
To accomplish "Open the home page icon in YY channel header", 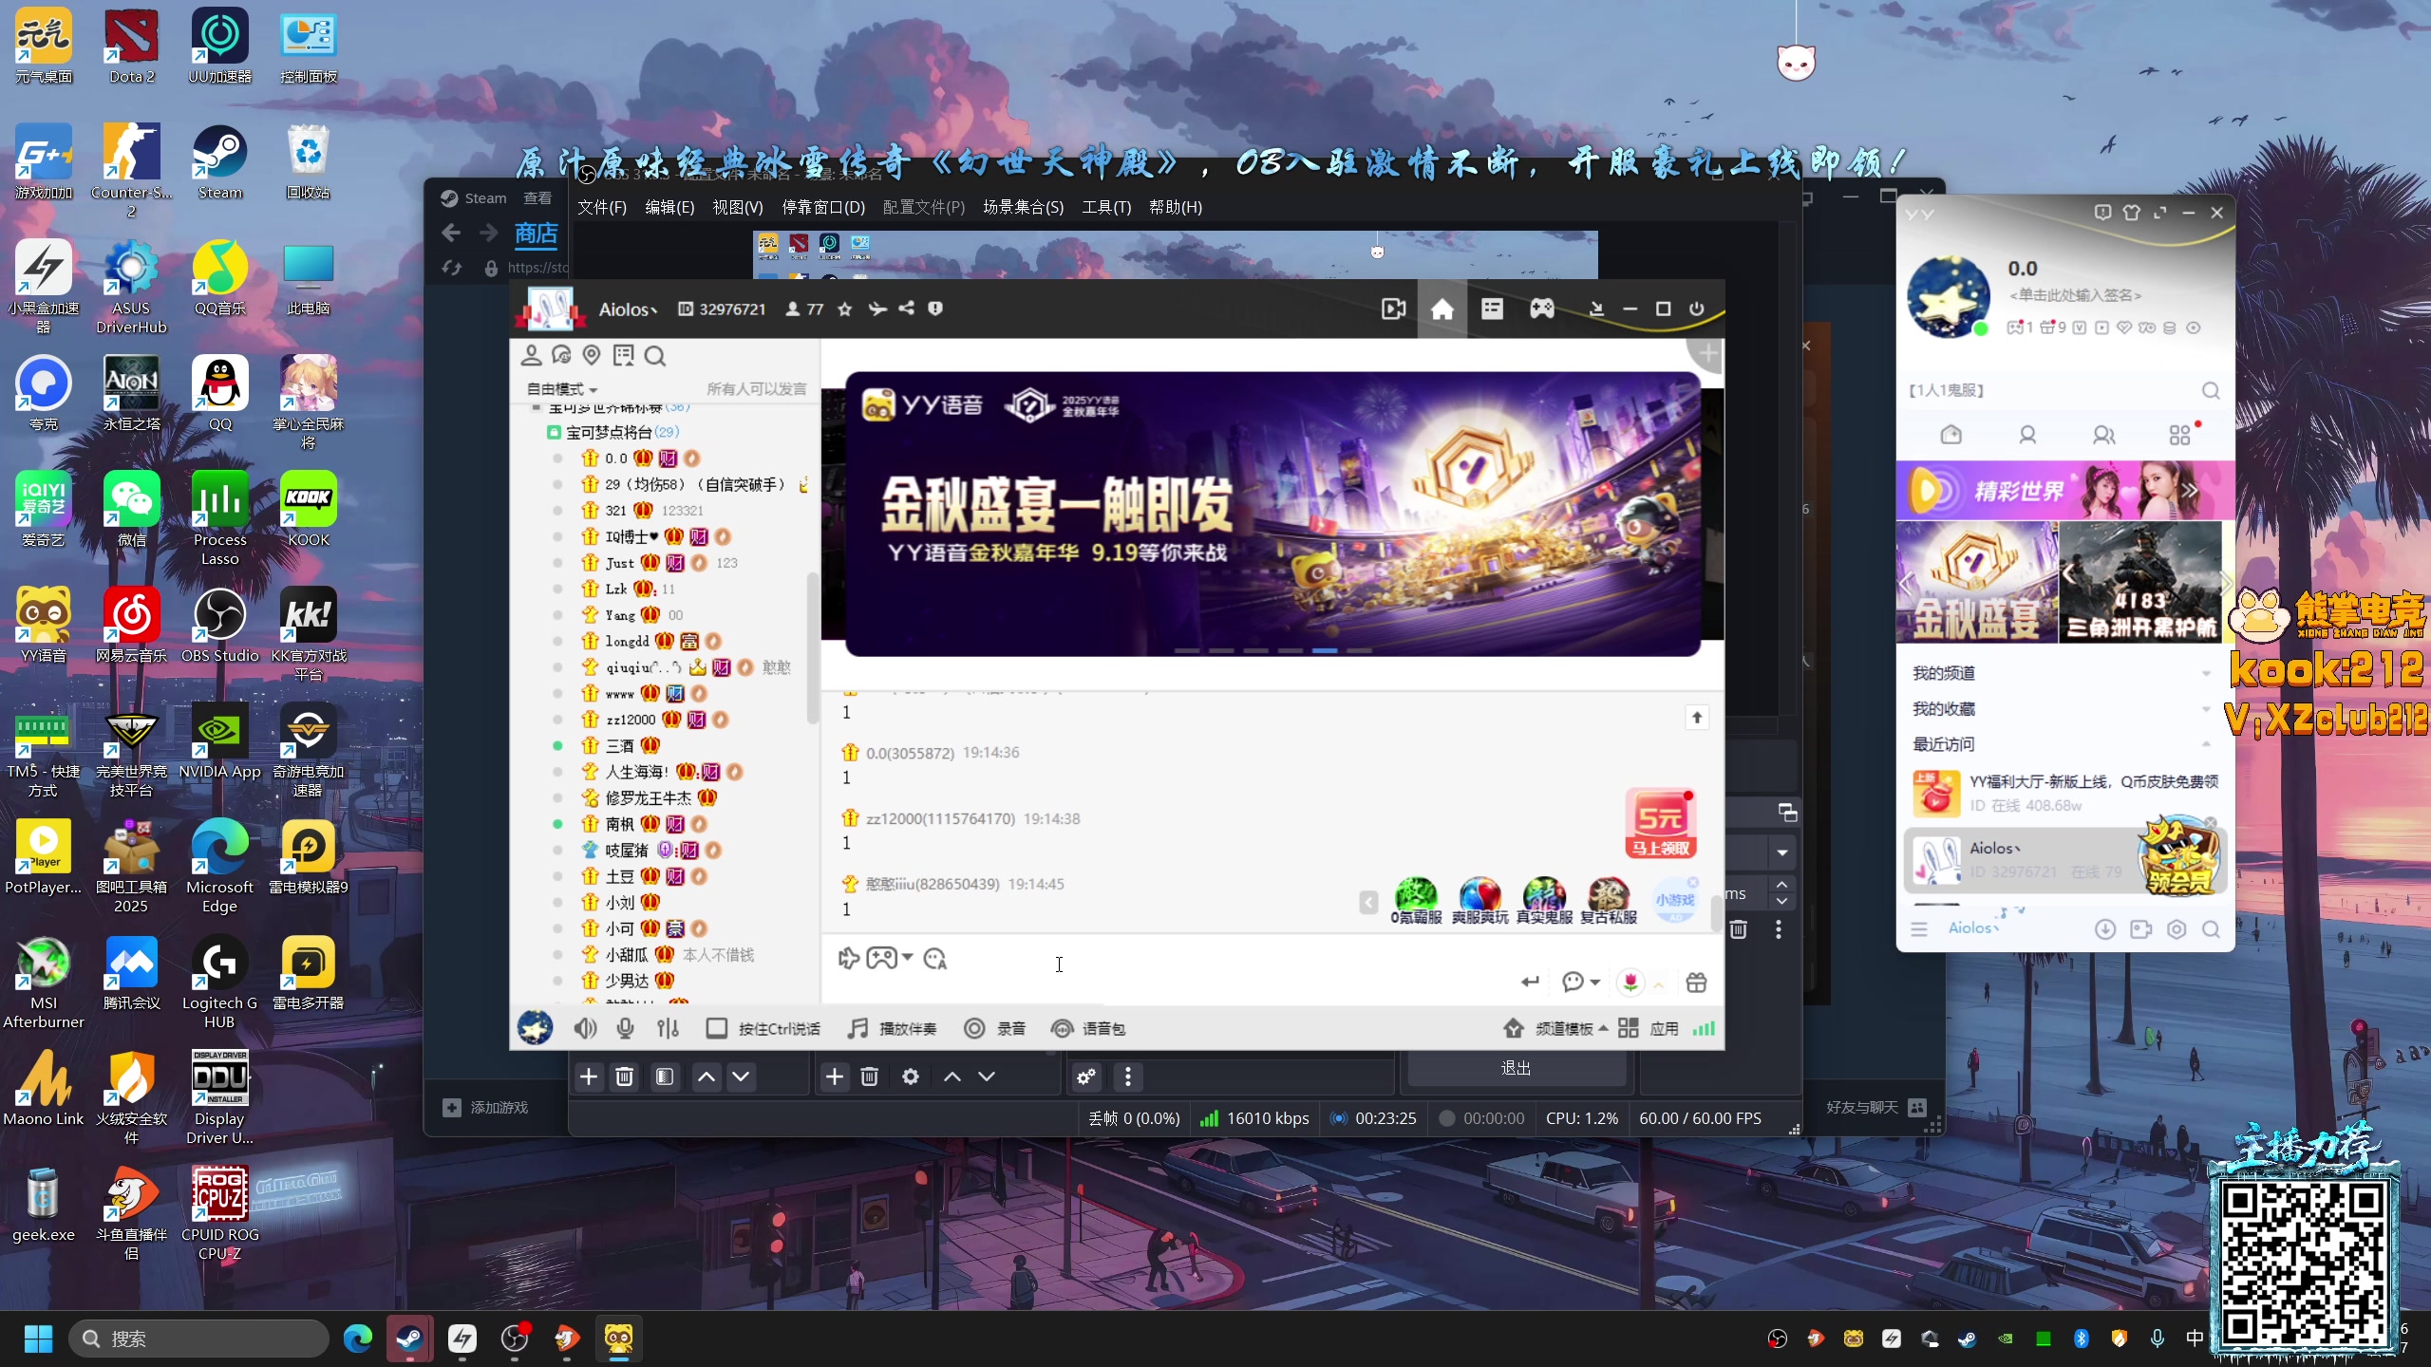I will [x=1442, y=309].
